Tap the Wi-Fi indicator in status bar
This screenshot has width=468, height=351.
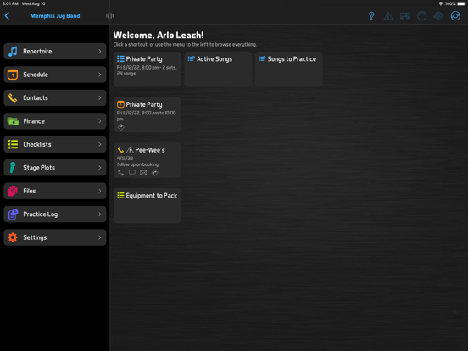coord(441,3)
